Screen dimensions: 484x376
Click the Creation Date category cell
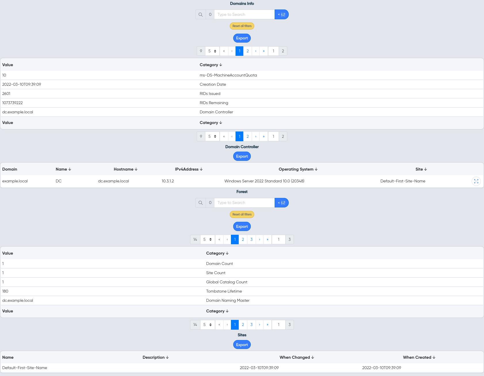click(213, 85)
